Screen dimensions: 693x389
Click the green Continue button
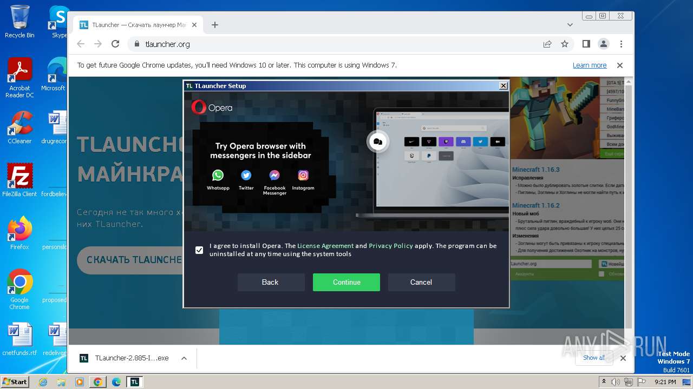(346, 282)
